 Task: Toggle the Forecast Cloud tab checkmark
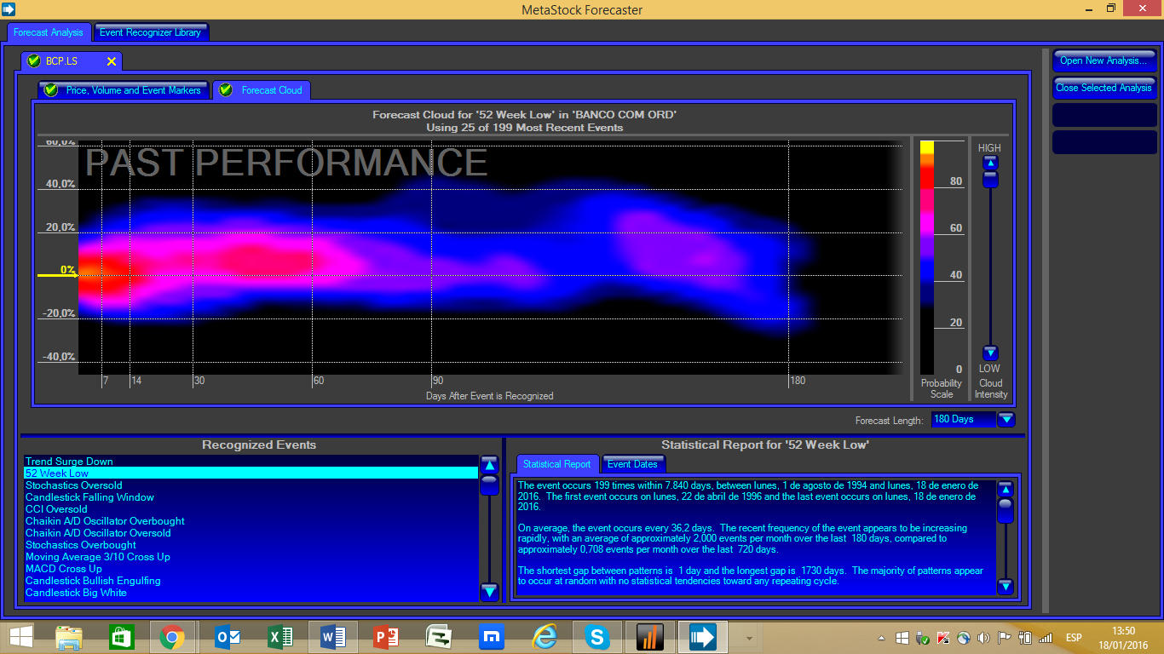tap(226, 90)
